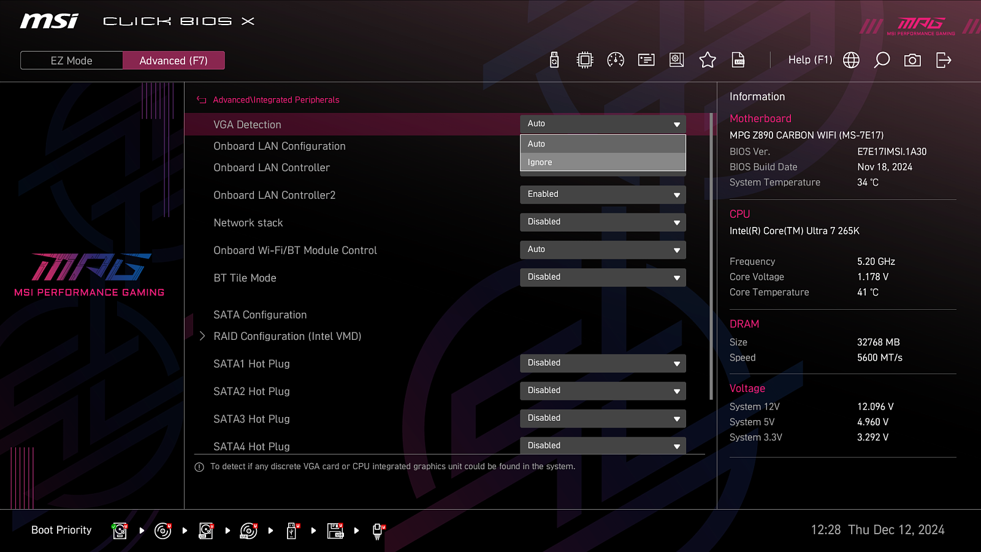Select network LAN boot device
The width and height of the screenshot is (981, 552).
pyautogui.click(x=378, y=531)
